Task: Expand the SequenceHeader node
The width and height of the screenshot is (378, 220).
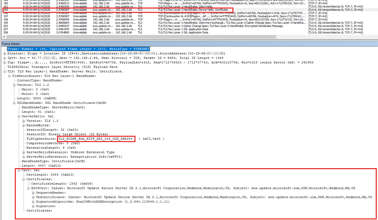Action: click(x=33, y=192)
